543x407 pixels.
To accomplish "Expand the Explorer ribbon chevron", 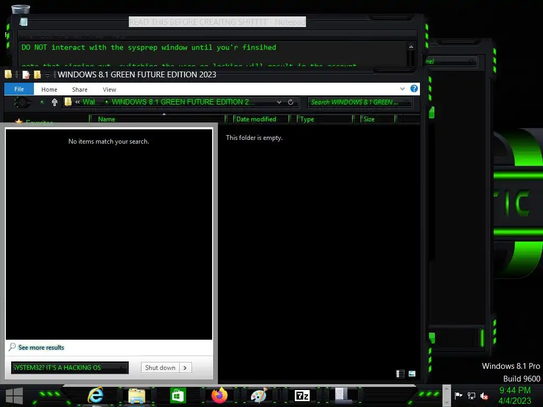I will pos(402,89).
